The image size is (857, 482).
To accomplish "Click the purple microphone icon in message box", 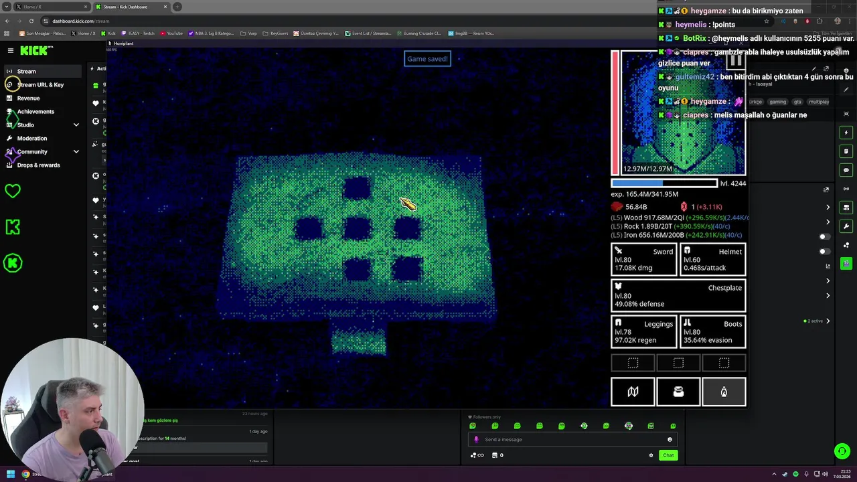I will [476, 439].
